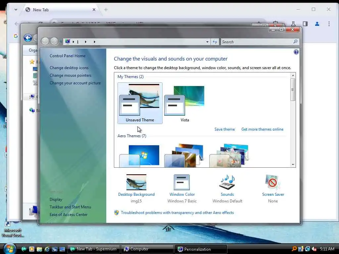The height and width of the screenshot is (254, 339).
Task: Select the Windows 7 logo Aero theme
Action: tap(140, 156)
